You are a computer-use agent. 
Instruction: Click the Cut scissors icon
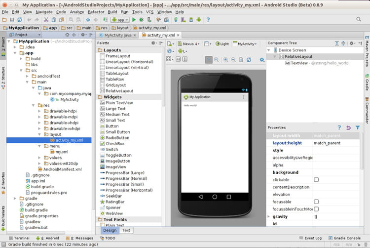46,20
